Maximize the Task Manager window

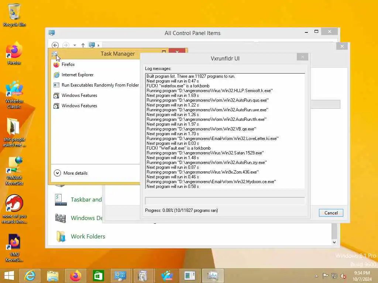click(x=164, y=52)
